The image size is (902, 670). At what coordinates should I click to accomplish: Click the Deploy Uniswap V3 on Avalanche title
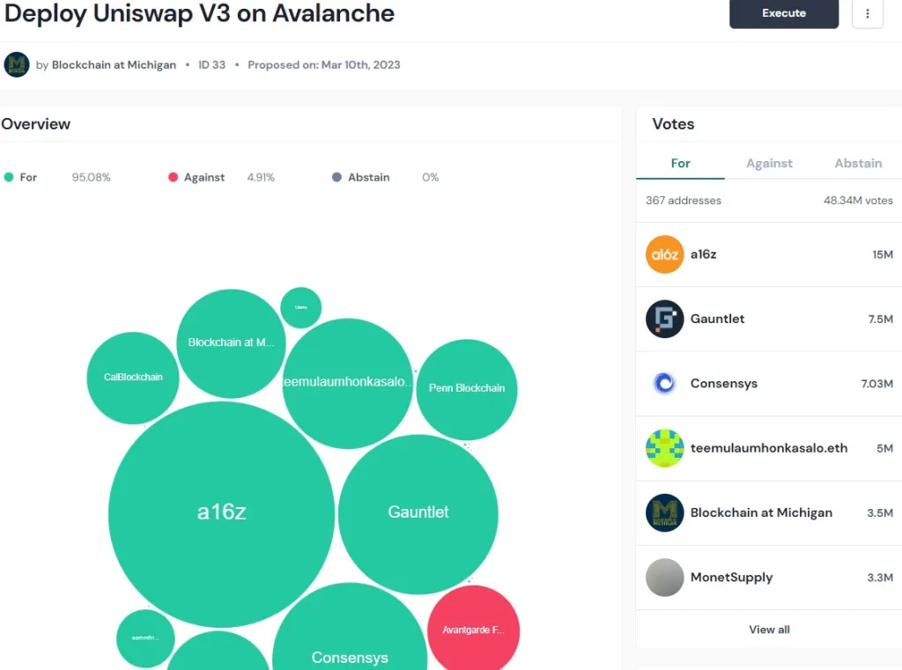coord(199,12)
